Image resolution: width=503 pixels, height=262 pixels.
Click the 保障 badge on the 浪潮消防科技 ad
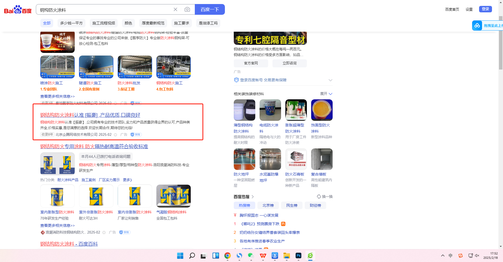click(x=125, y=232)
